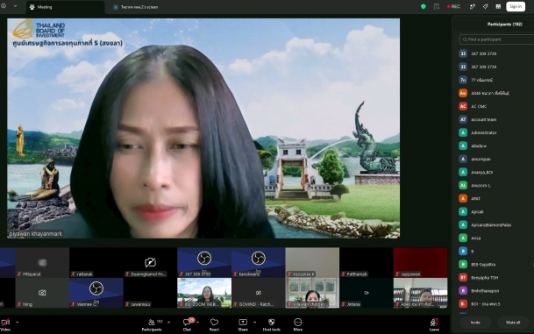This screenshot has height=334, width=534.
Task: Click the orange avatar next to A046
Action: (x=463, y=93)
